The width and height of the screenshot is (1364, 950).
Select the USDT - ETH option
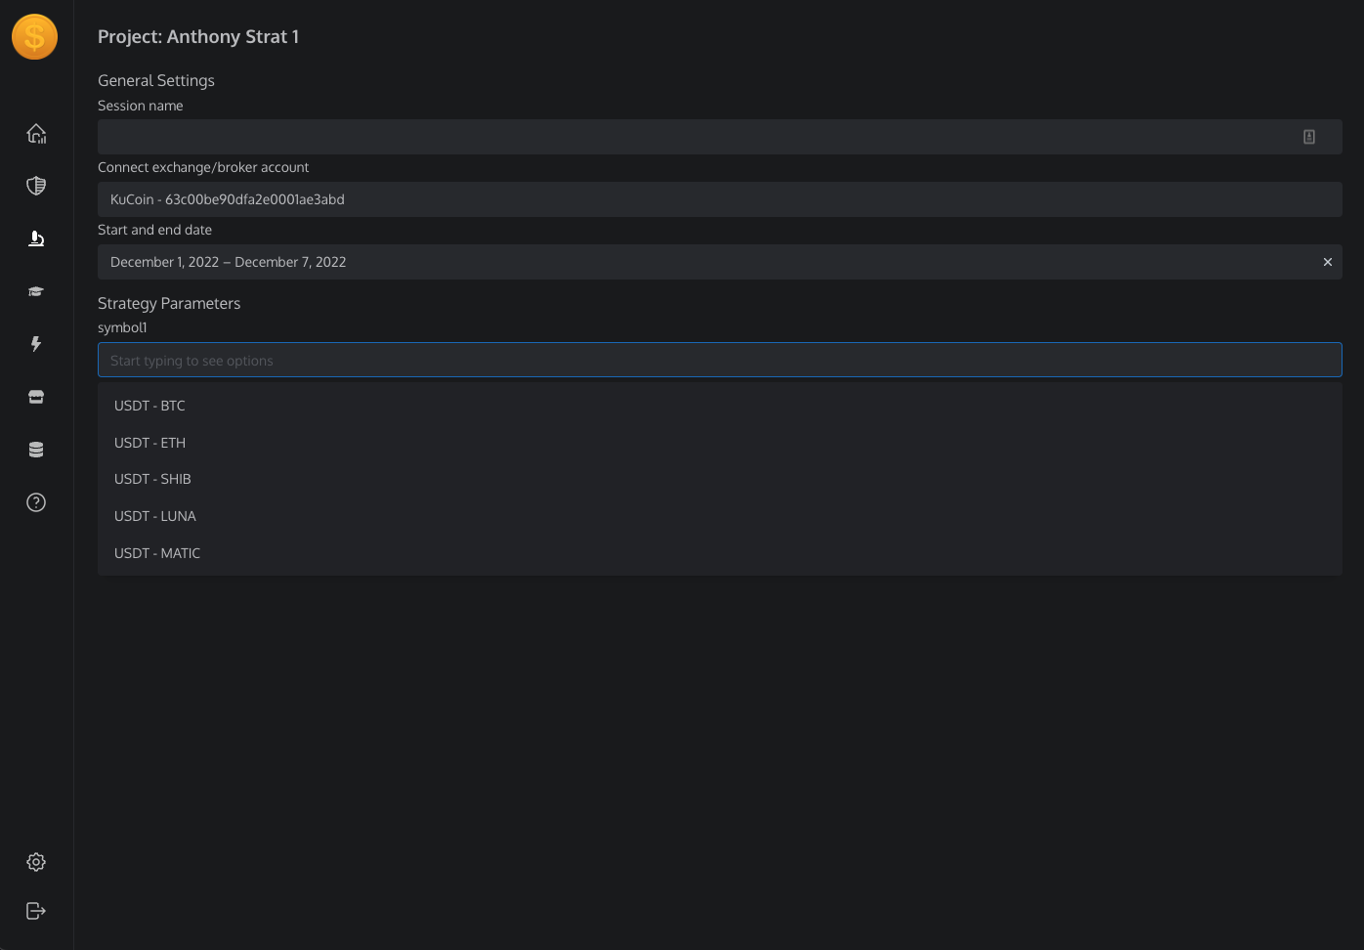tap(720, 443)
